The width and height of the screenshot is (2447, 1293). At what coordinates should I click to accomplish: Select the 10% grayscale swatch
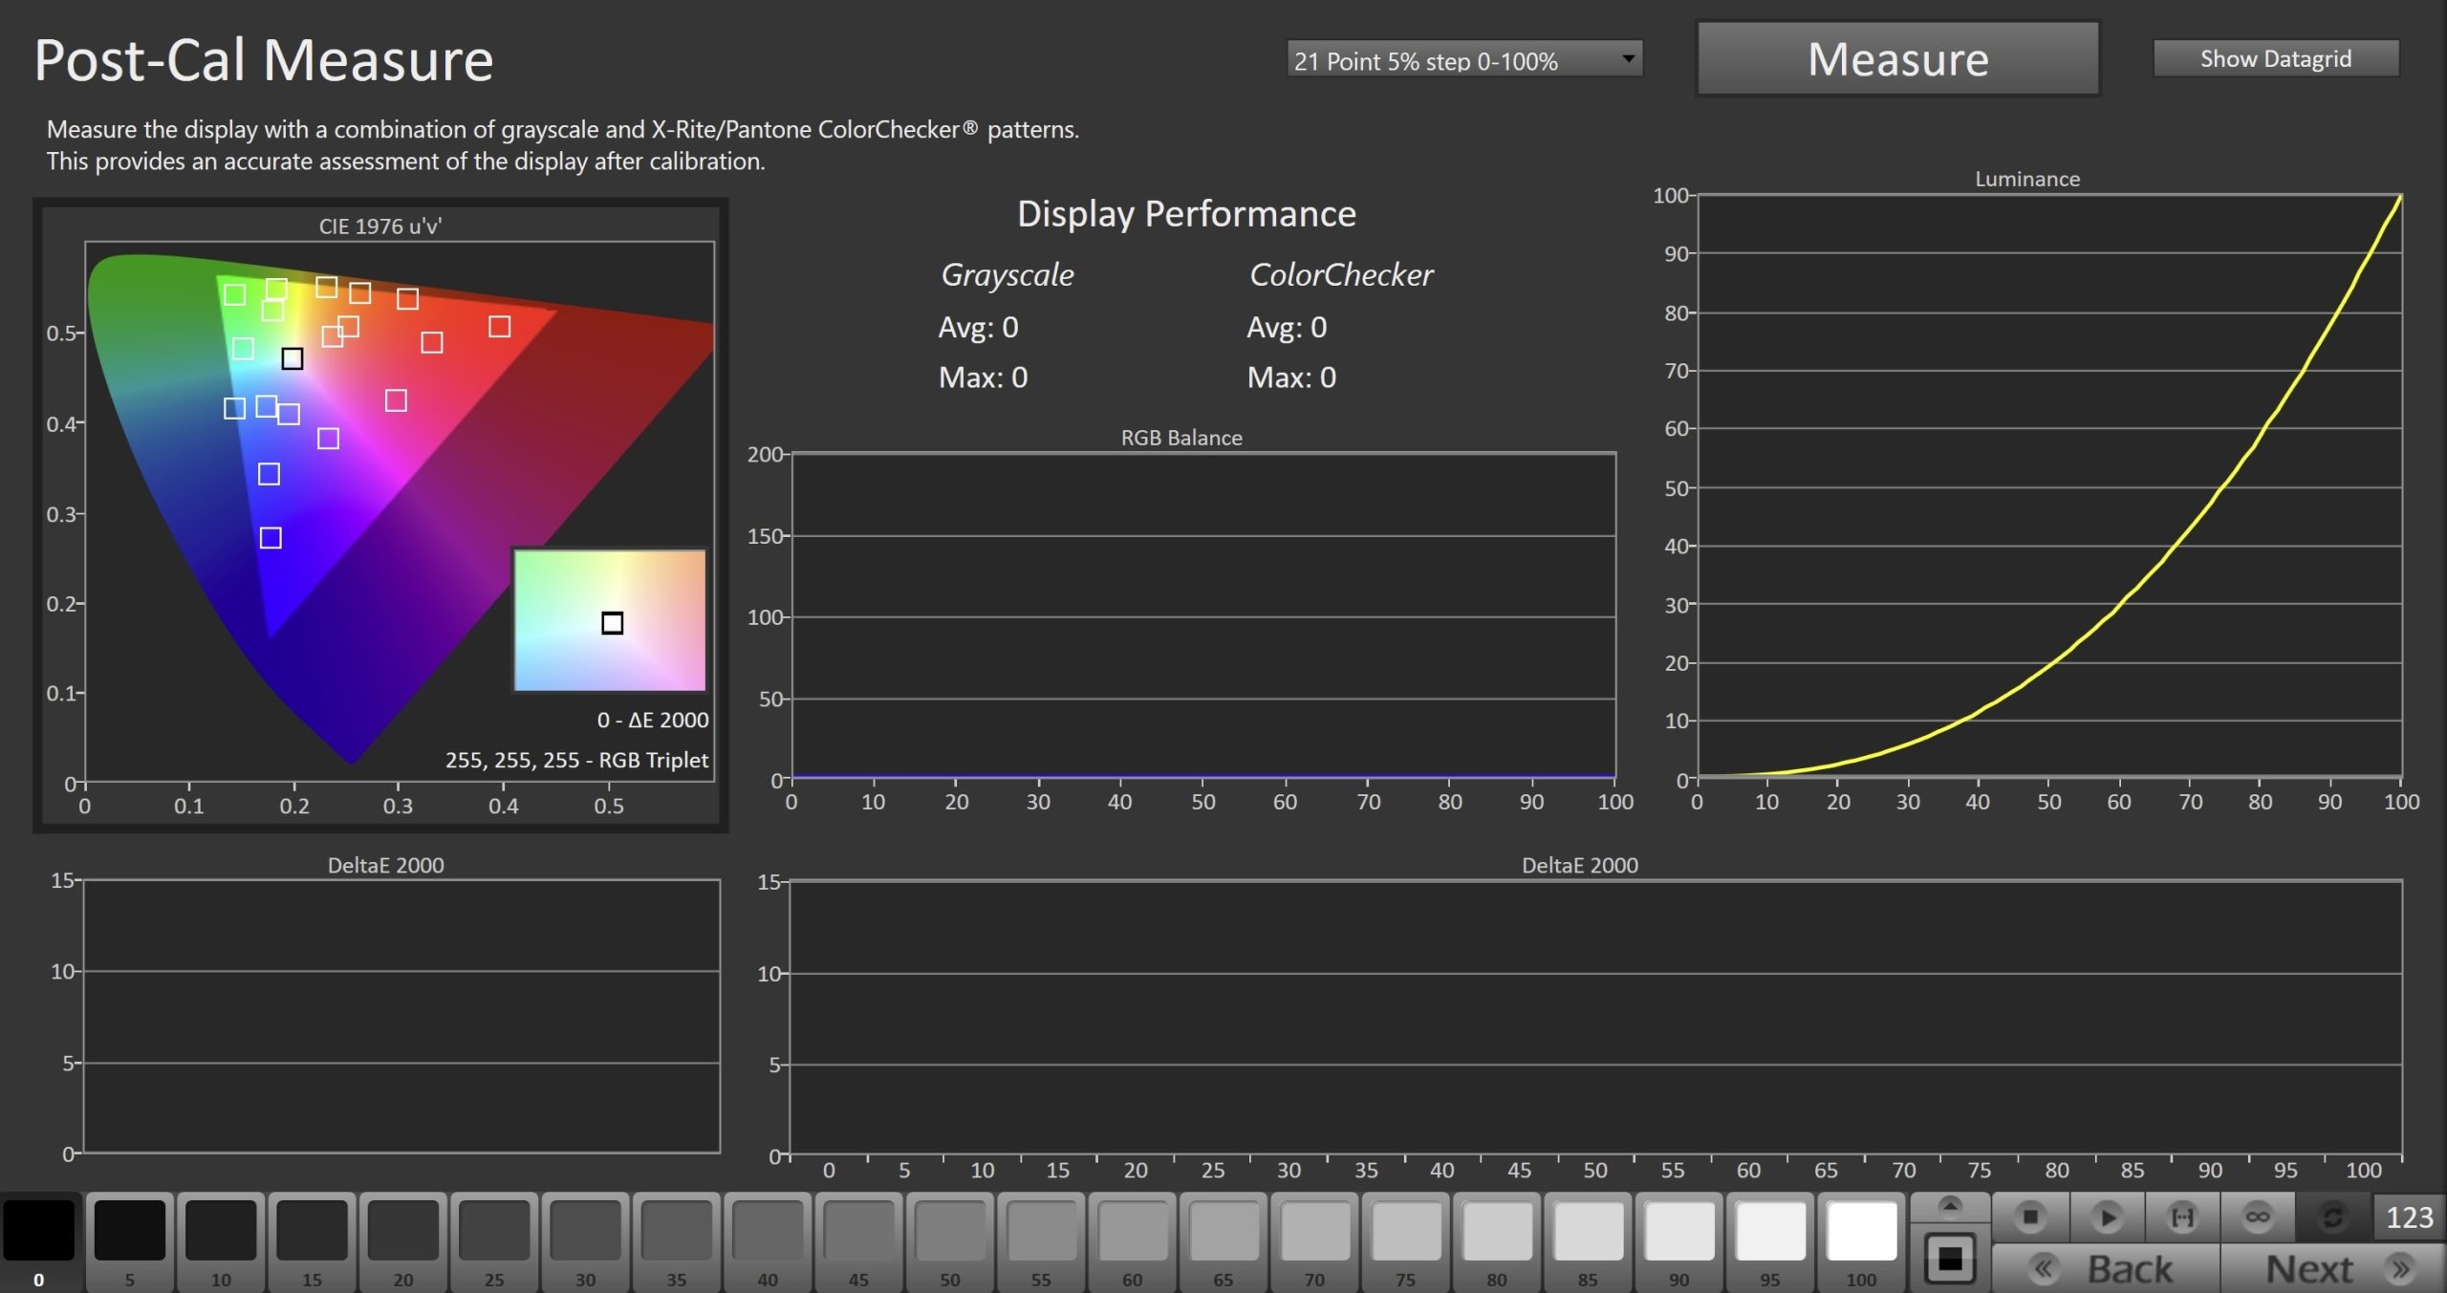tap(221, 1242)
